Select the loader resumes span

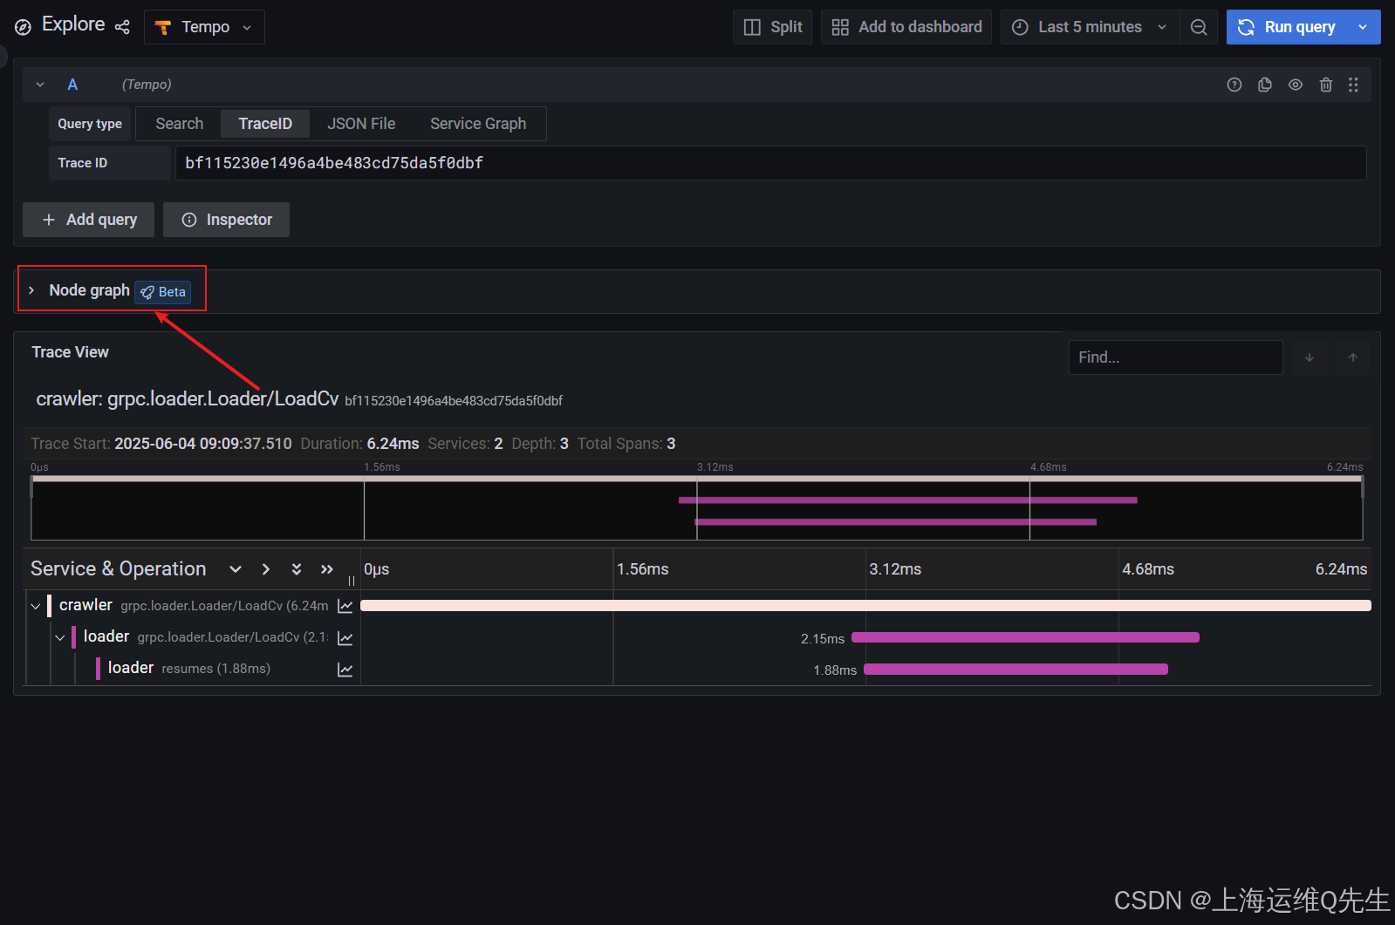[x=189, y=669]
